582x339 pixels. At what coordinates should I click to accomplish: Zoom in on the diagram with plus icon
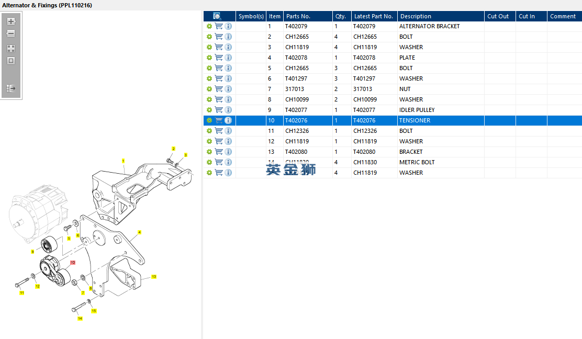[11, 21]
